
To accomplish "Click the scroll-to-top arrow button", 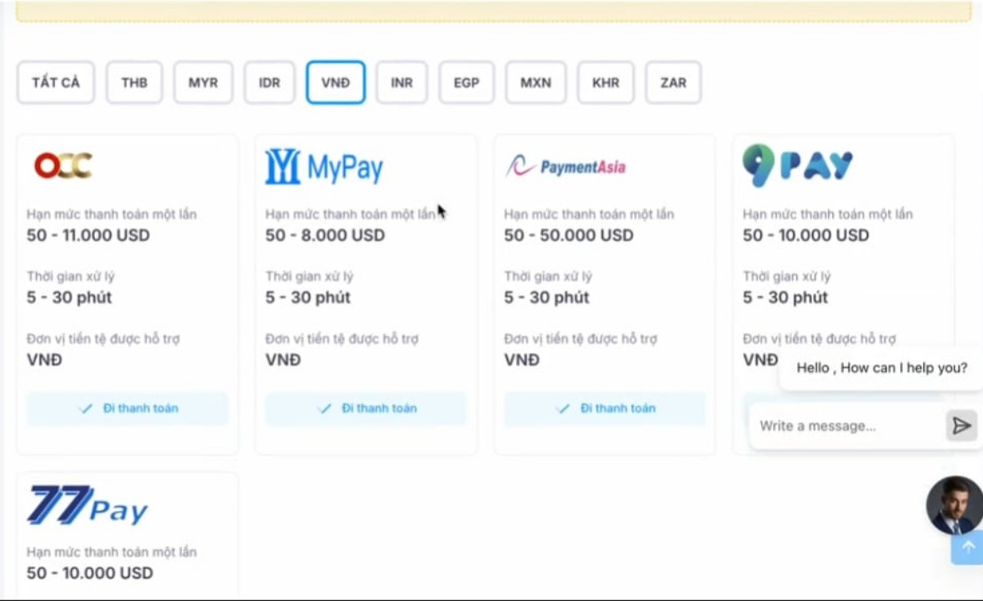I will point(968,547).
